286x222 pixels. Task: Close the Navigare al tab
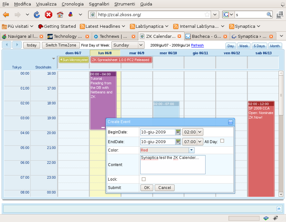(41, 37)
